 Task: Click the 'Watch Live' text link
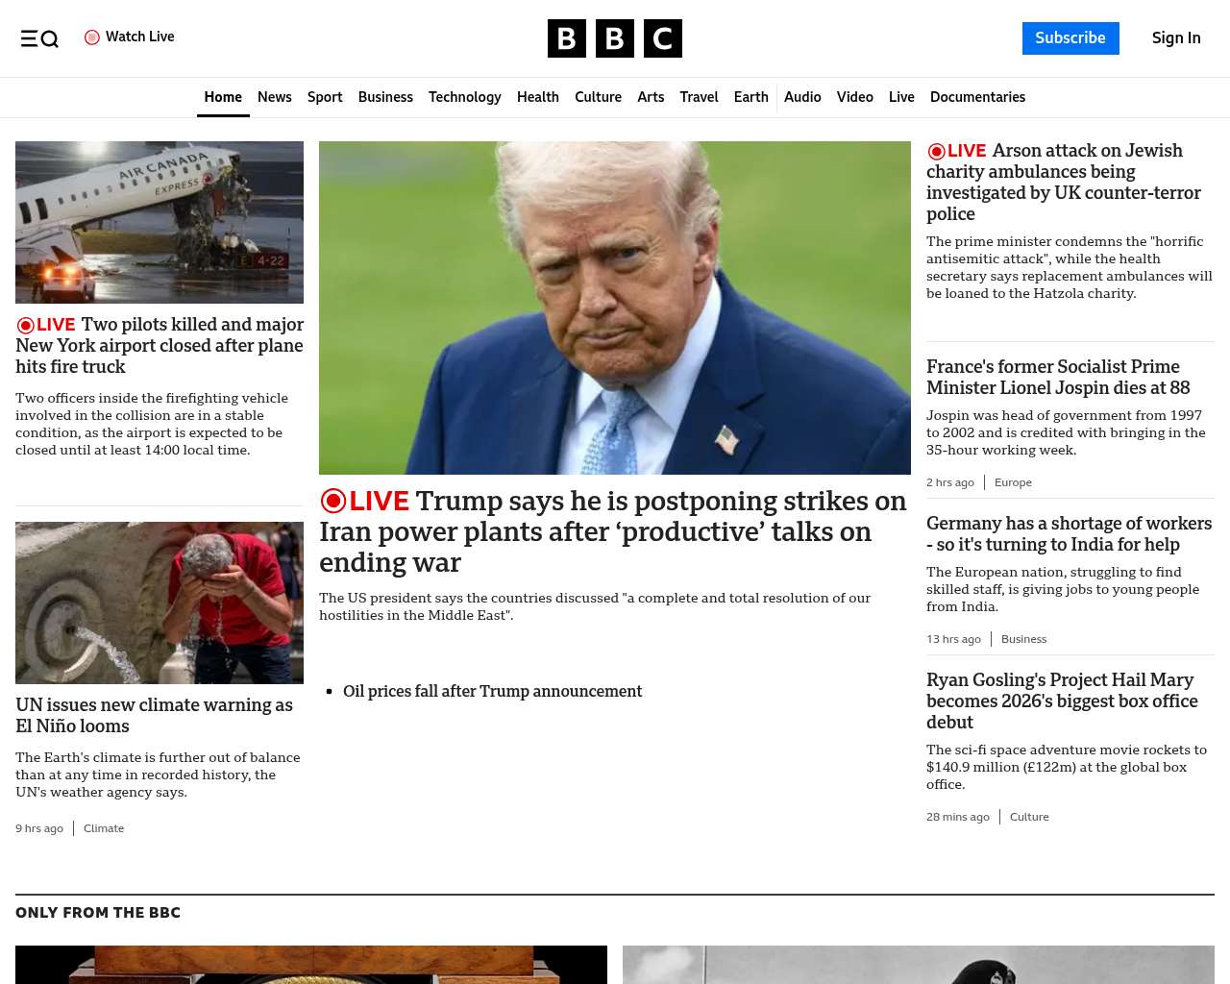point(140,37)
